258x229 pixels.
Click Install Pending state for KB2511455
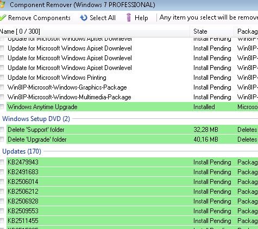point(212,221)
